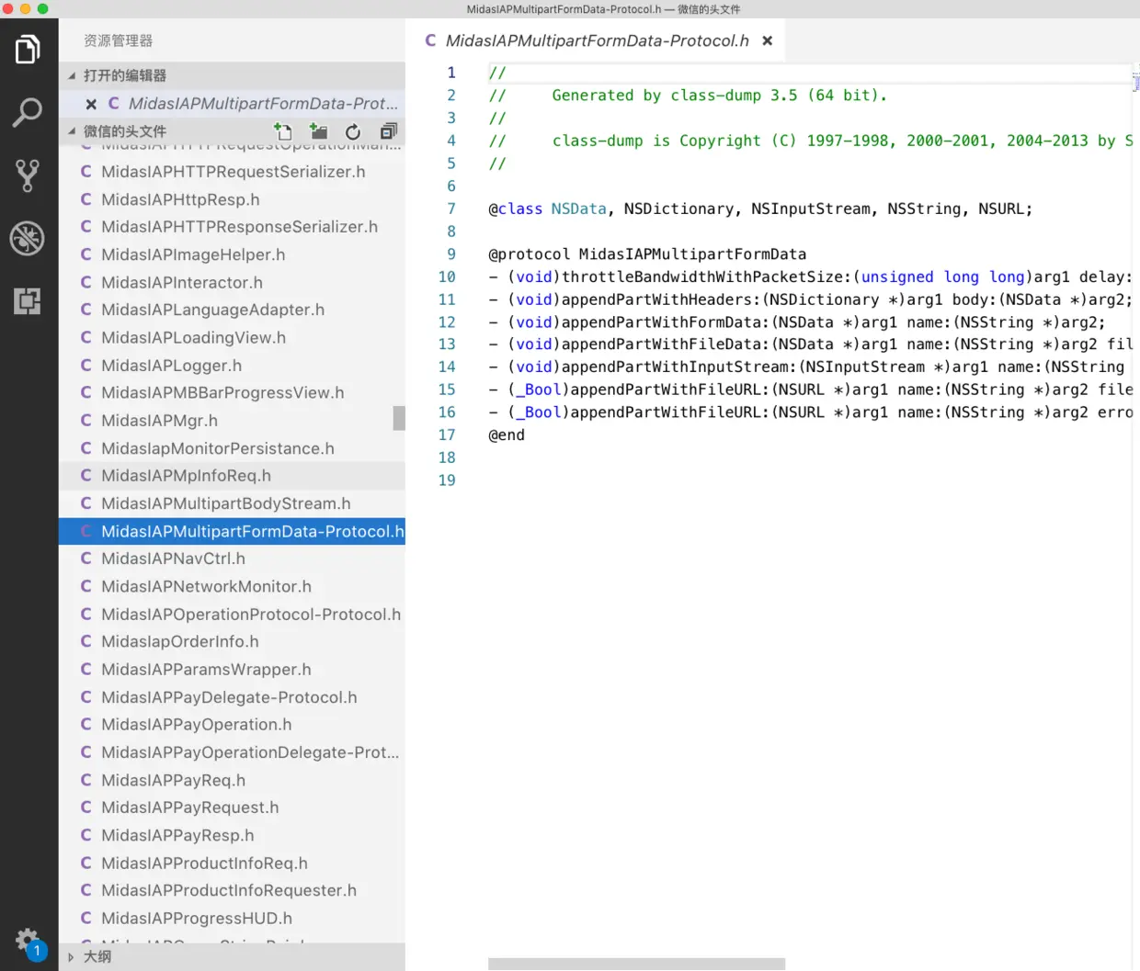Open the Debug view in activity bar
This screenshot has width=1140, height=971.
(x=28, y=238)
